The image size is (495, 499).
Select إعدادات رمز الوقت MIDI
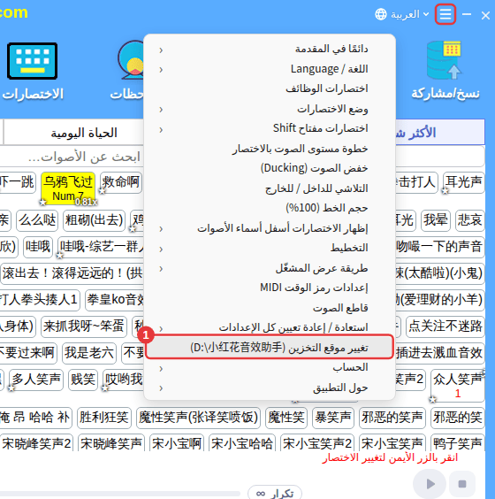tap(270, 288)
